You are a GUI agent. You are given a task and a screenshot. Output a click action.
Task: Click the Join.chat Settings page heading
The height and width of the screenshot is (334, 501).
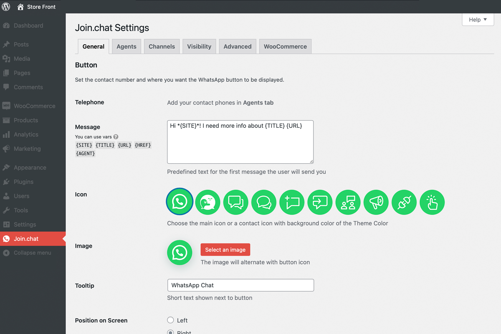click(112, 28)
